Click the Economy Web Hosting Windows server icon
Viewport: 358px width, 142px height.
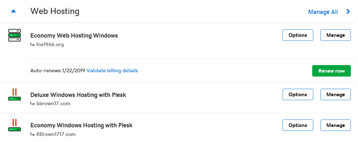click(15, 35)
